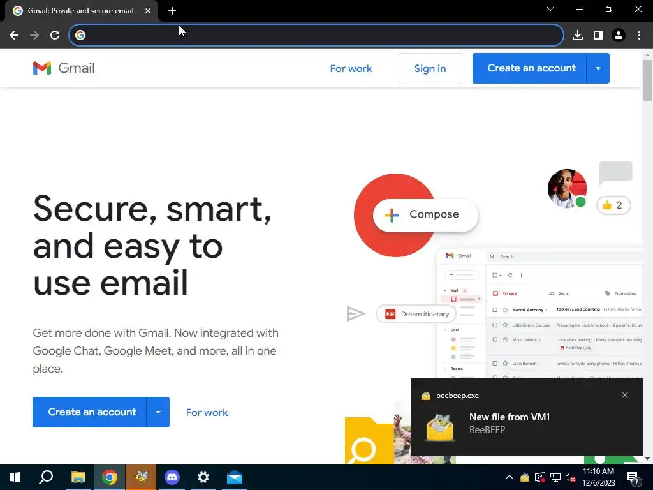Click the network icon in system tray
This screenshot has height=490, width=653.
pos(555,477)
